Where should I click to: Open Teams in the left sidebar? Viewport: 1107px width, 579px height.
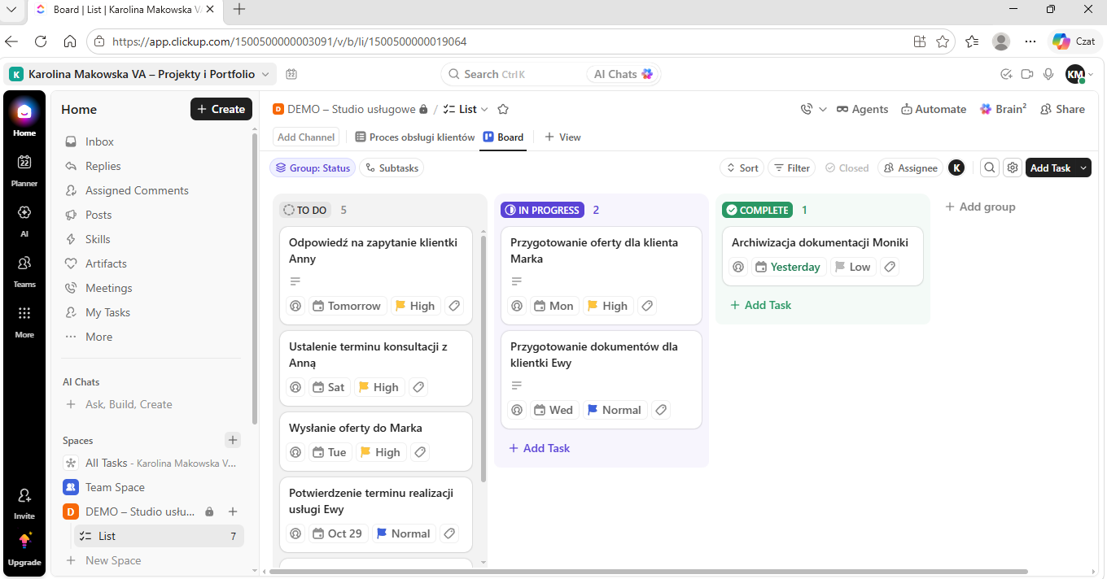(x=24, y=270)
